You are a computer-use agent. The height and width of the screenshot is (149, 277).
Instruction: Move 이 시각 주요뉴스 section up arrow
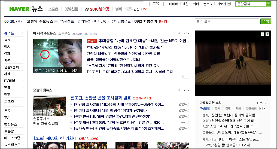pyautogui.click(x=184, y=34)
